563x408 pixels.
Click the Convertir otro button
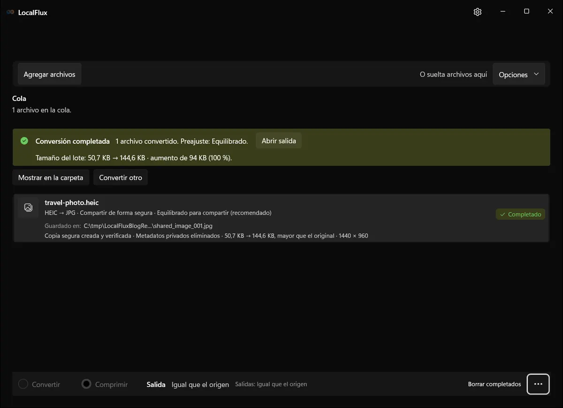[121, 177]
